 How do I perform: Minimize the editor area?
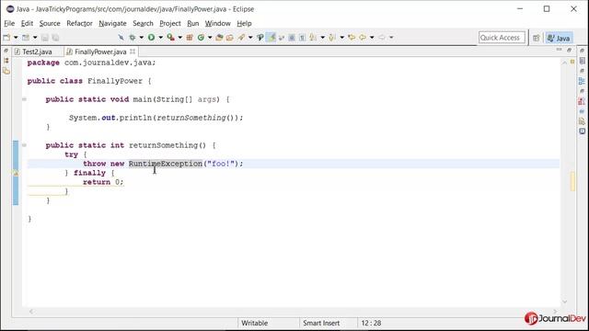click(559, 50)
